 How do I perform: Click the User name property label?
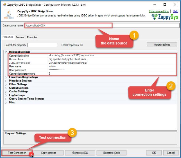(15, 66)
